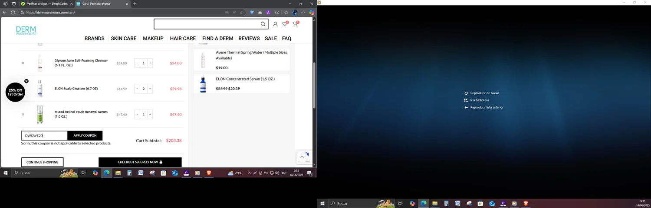This screenshot has width=651, height=208.
Task: Open the FAQ menu item
Action: click(286, 38)
